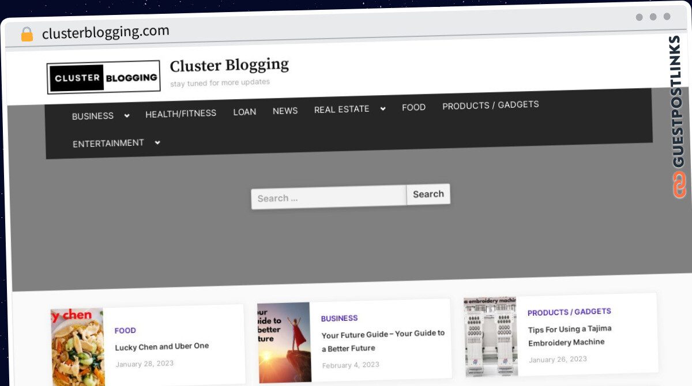692x386 pixels.
Task: Click the Search button
Action: pyautogui.click(x=428, y=194)
